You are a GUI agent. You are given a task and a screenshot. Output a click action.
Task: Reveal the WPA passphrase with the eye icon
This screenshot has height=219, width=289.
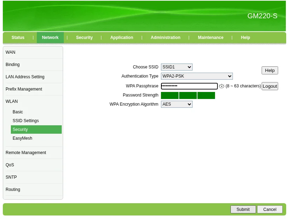[221, 86]
